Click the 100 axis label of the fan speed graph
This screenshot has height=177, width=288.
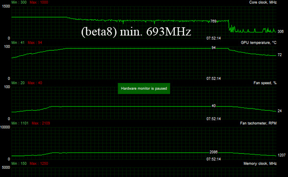pos(7,87)
